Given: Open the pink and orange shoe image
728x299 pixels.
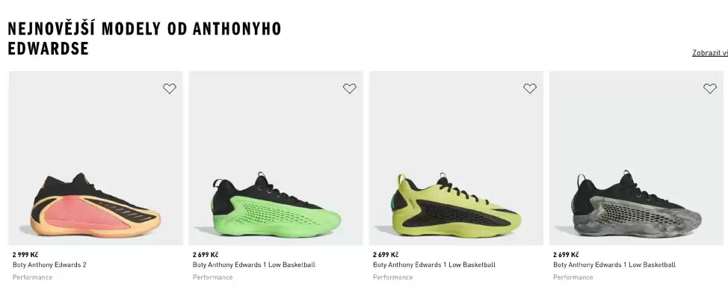Looking at the screenshot, I should [96, 158].
